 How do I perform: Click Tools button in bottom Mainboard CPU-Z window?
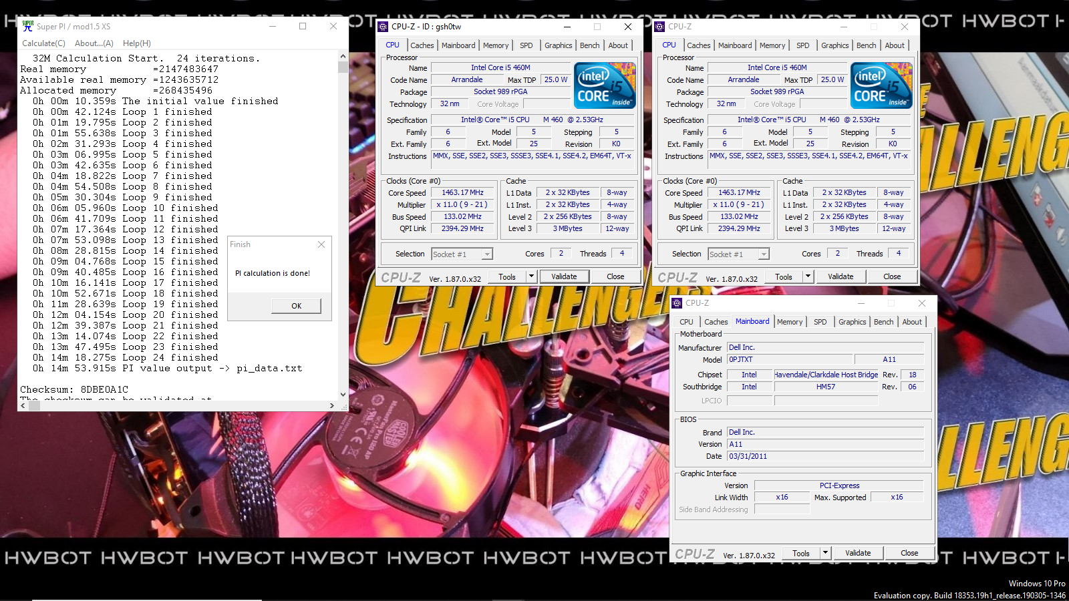[x=801, y=553]
